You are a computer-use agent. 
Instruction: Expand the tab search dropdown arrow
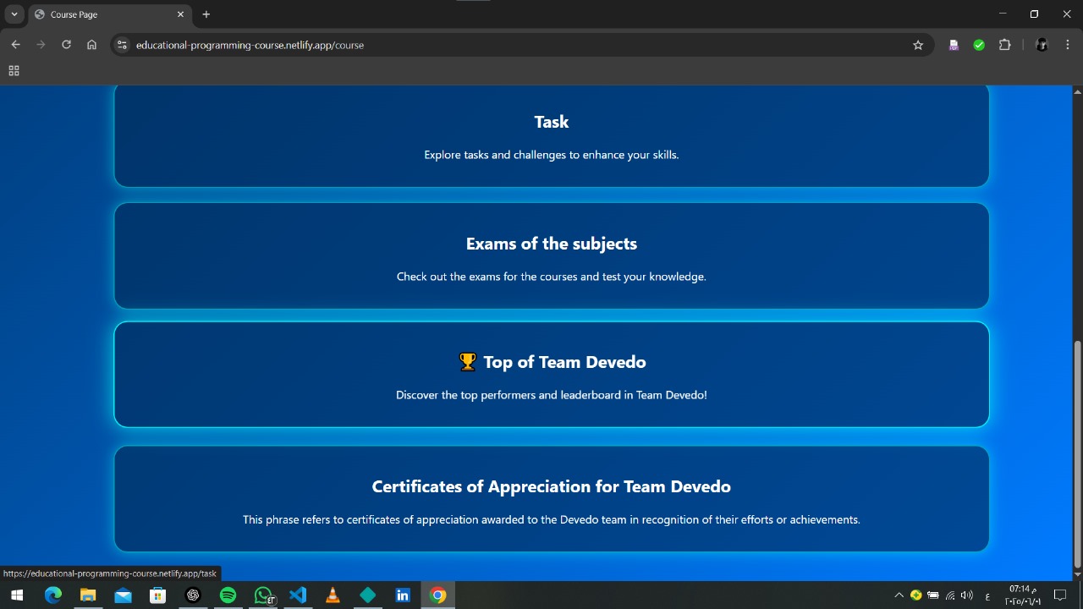pos(14,14)
